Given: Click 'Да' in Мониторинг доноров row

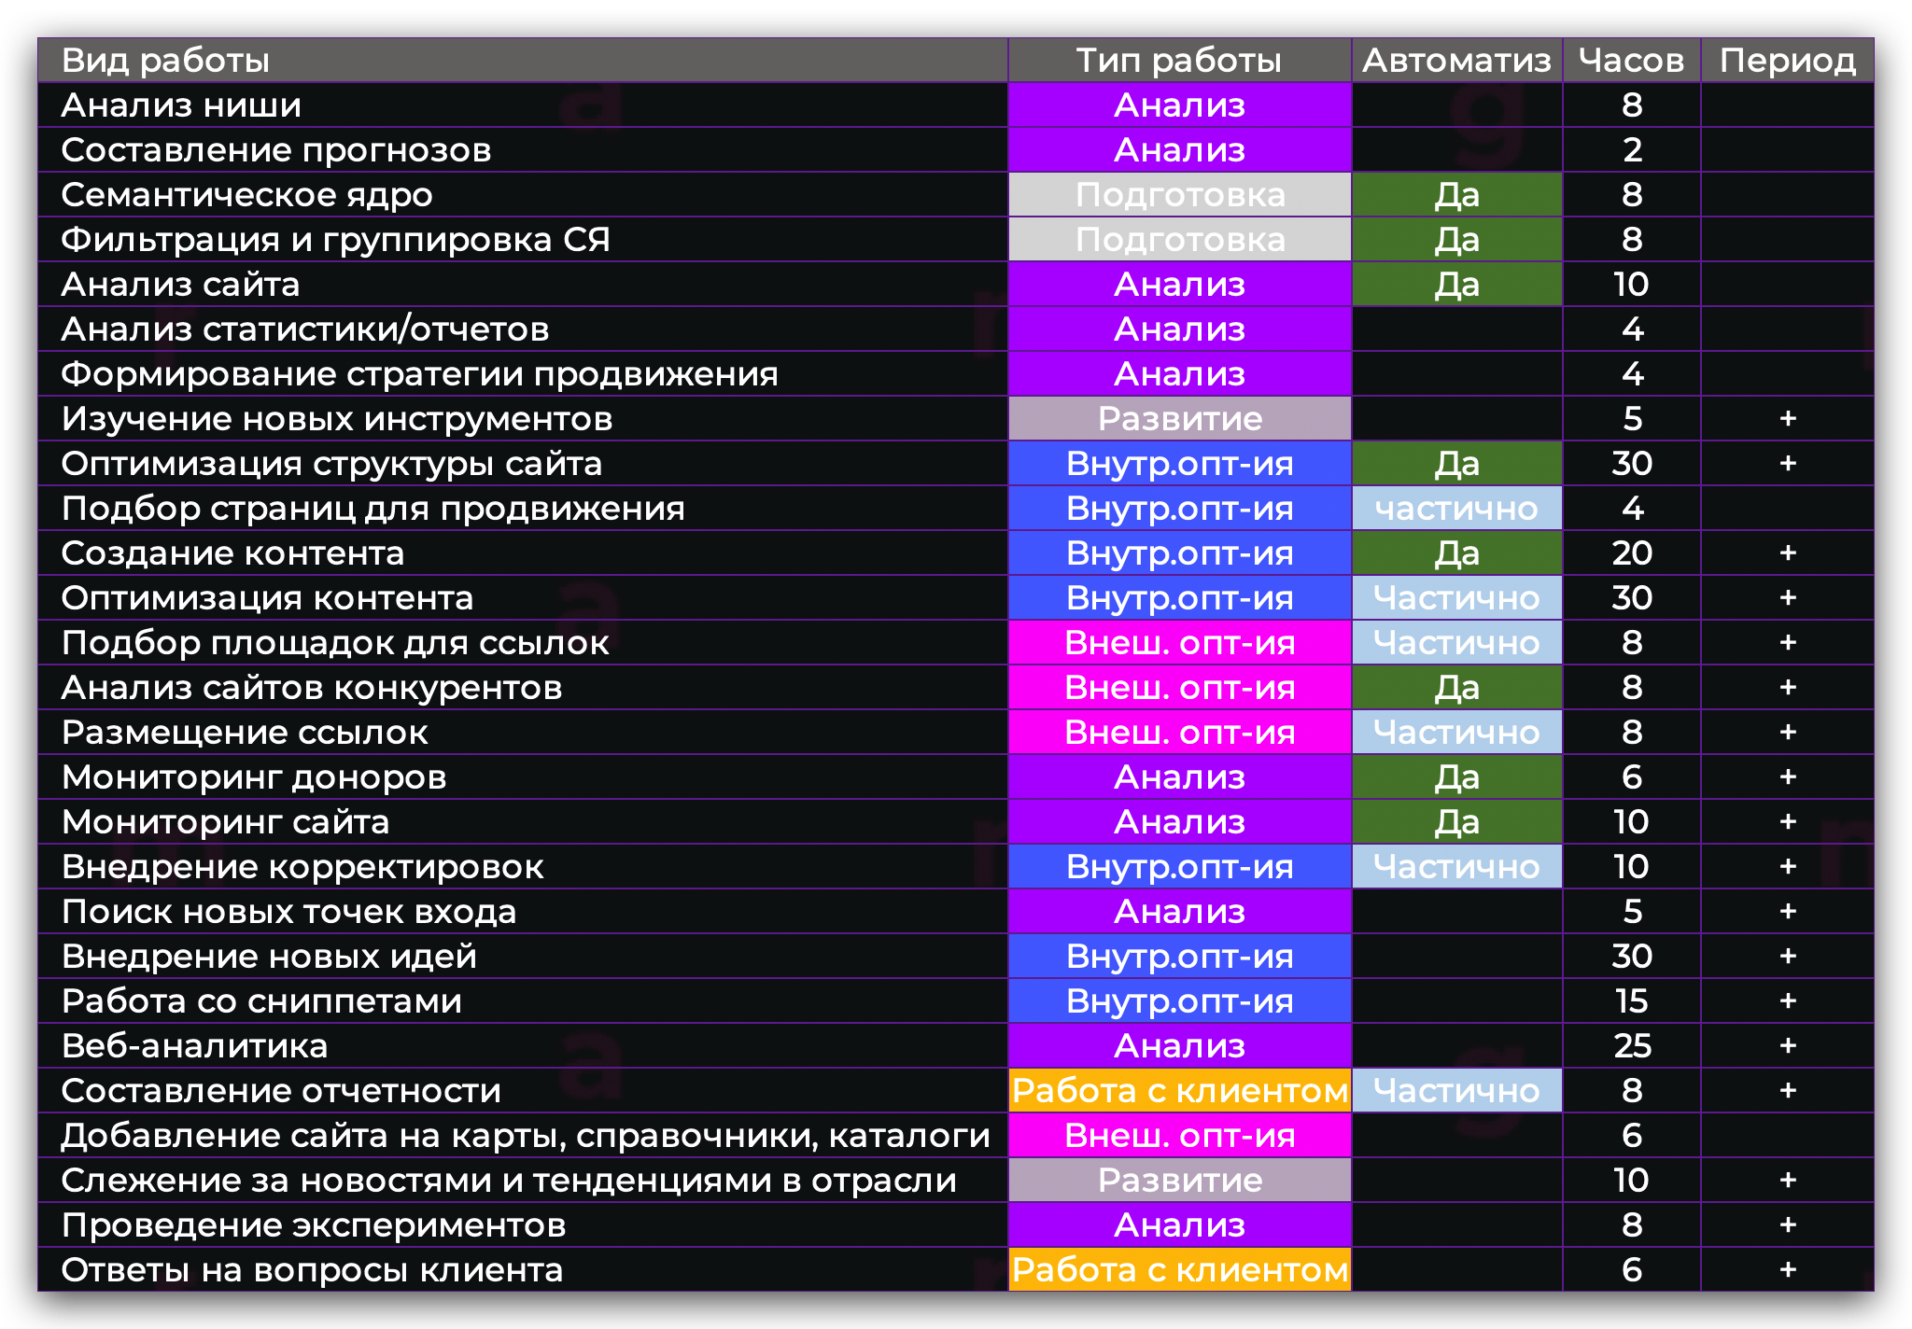Looking at the screenshot, I should coord(1457,777).
